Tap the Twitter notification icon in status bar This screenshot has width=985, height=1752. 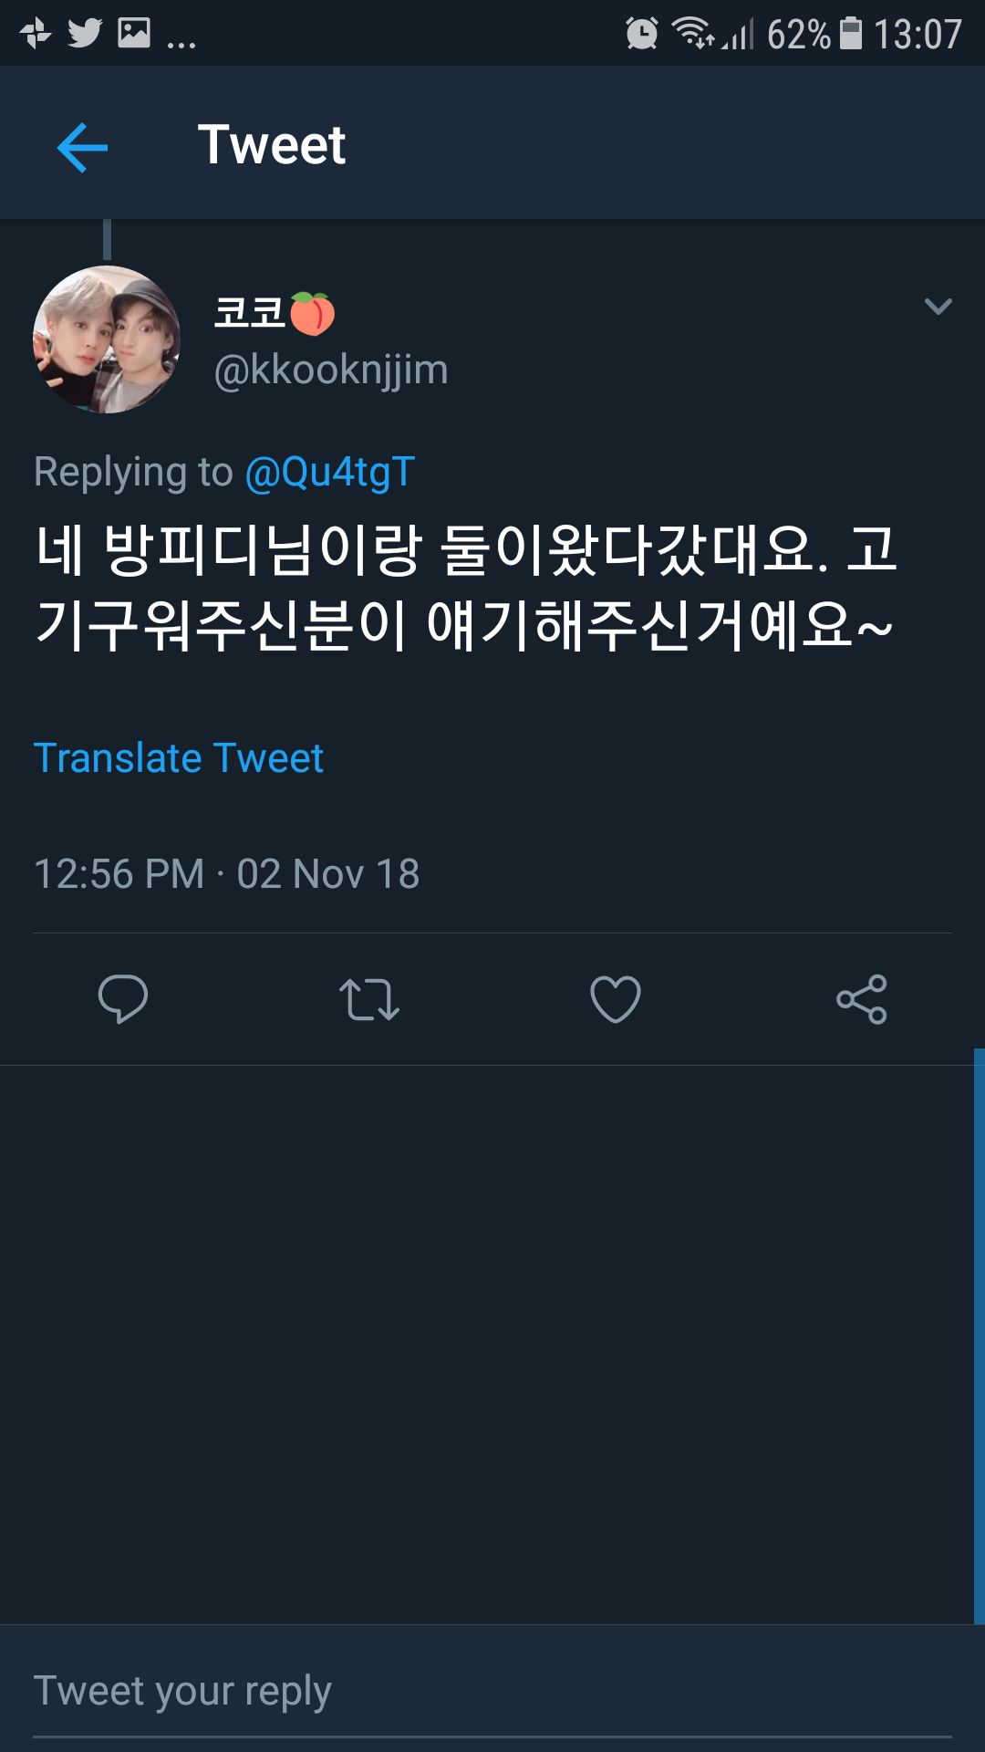[85, 34]
